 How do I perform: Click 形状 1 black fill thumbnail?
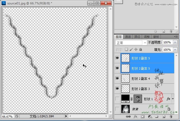[x=125, y=99]
